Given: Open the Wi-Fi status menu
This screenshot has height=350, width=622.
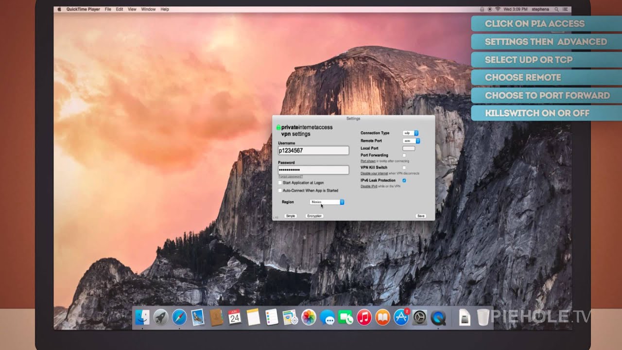Looking at the screenshot, I should tap(498, 9).
